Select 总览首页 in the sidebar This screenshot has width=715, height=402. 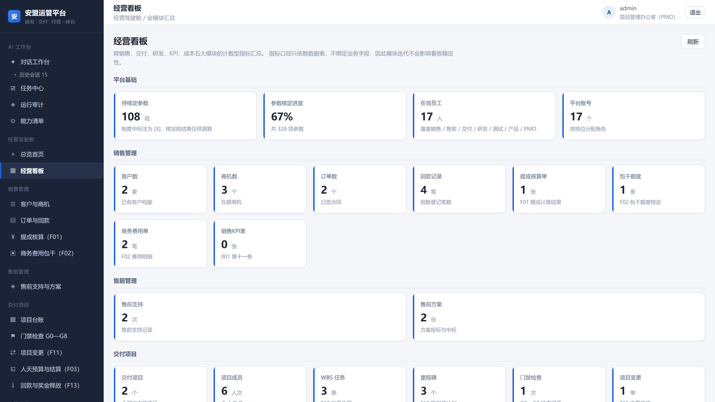coord(52,154)
